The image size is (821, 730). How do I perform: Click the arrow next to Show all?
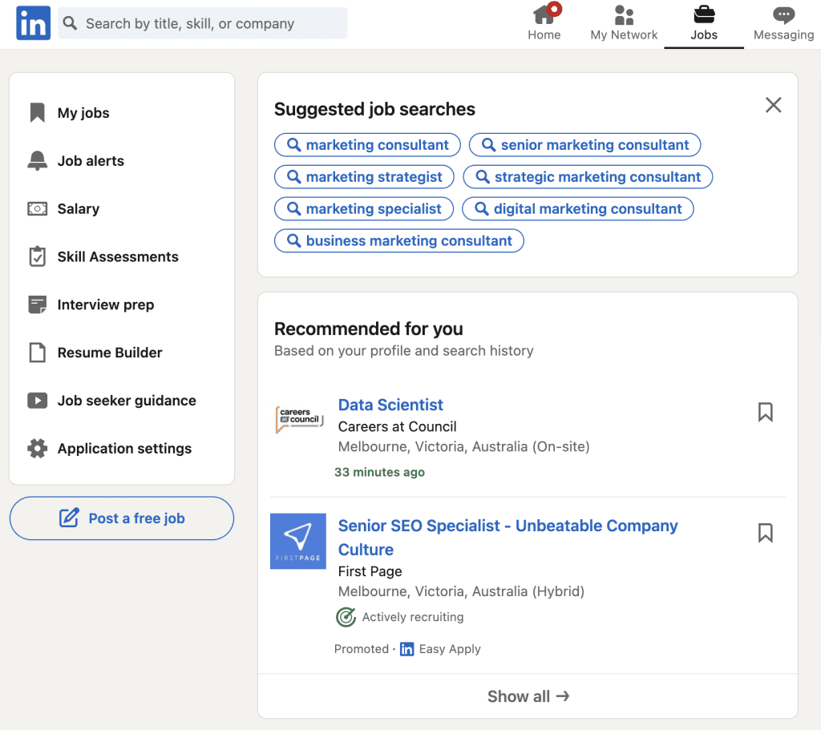tap(563, 696)
